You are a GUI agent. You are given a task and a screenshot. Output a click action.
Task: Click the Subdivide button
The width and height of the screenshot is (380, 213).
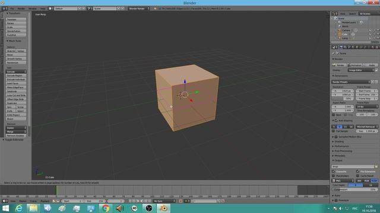(x=16, y=91)
